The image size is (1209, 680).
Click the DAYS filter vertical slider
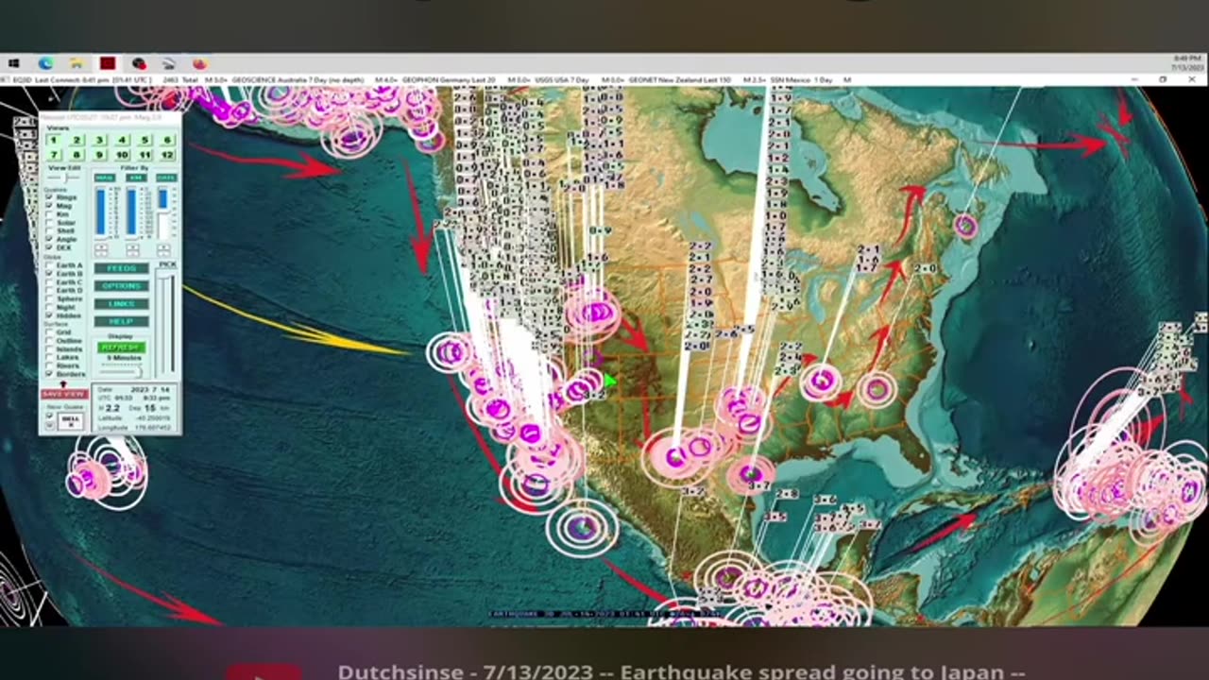point(162,212)
